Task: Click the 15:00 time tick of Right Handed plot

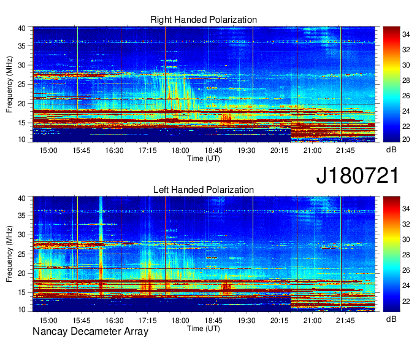Action: (x=48, y=150)
